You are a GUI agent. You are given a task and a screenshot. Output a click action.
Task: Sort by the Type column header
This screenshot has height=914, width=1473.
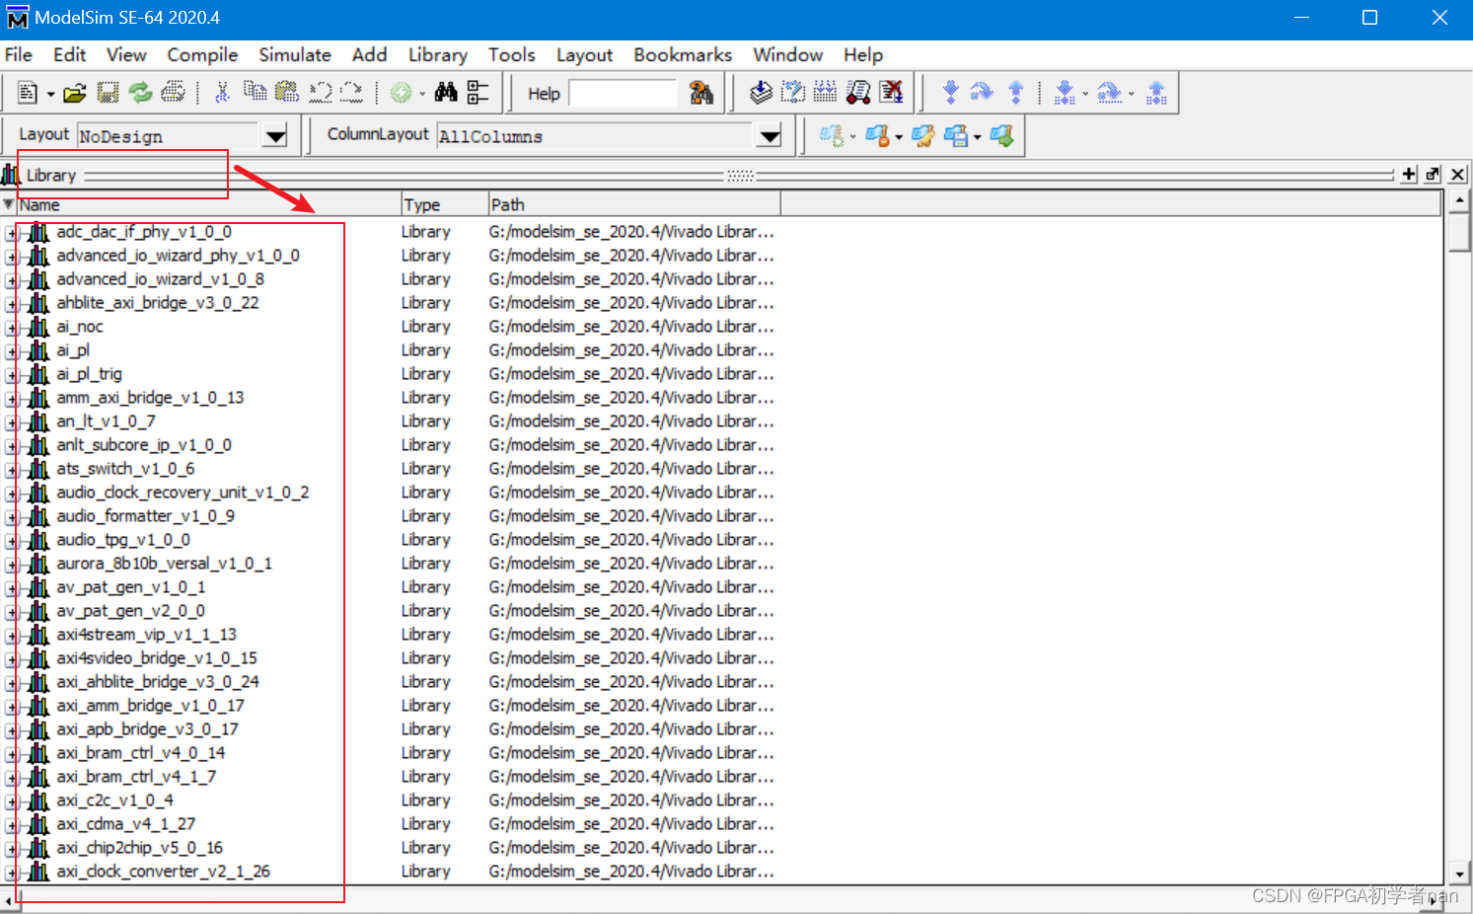[x=444, y=205]
